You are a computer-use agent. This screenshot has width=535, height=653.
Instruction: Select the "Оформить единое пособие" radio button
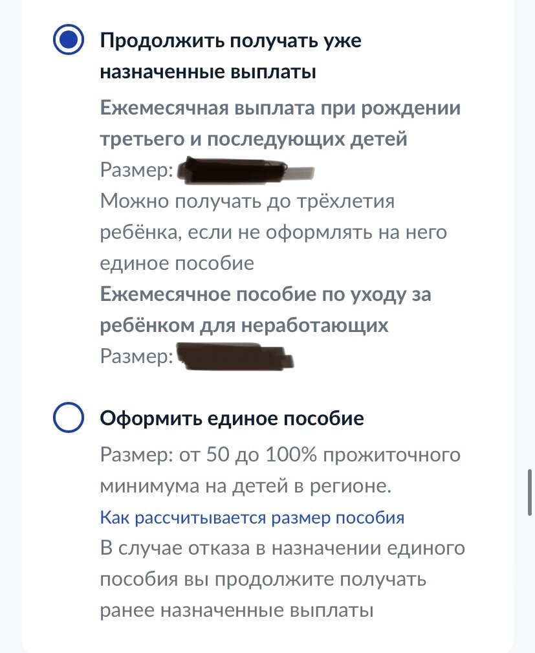67,418
